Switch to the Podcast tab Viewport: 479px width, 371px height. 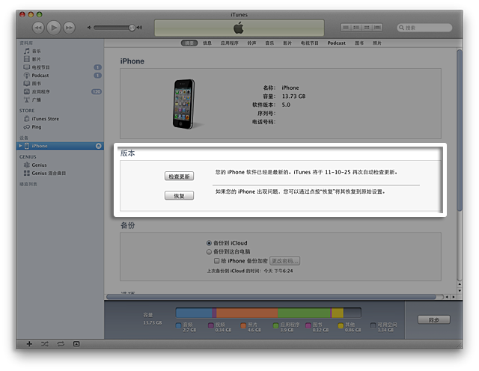click(x=336, y=43)
